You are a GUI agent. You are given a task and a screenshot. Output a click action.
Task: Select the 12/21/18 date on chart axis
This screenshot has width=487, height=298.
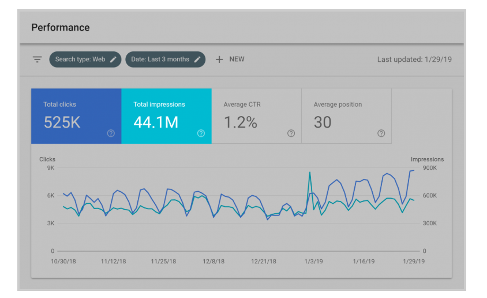coord(264,262)
